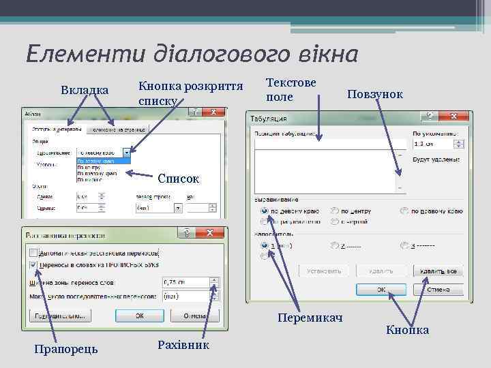This screenshot has width=491, height=368.
Task: Choose По правому краю in alignment list
Action: point(104,173)
